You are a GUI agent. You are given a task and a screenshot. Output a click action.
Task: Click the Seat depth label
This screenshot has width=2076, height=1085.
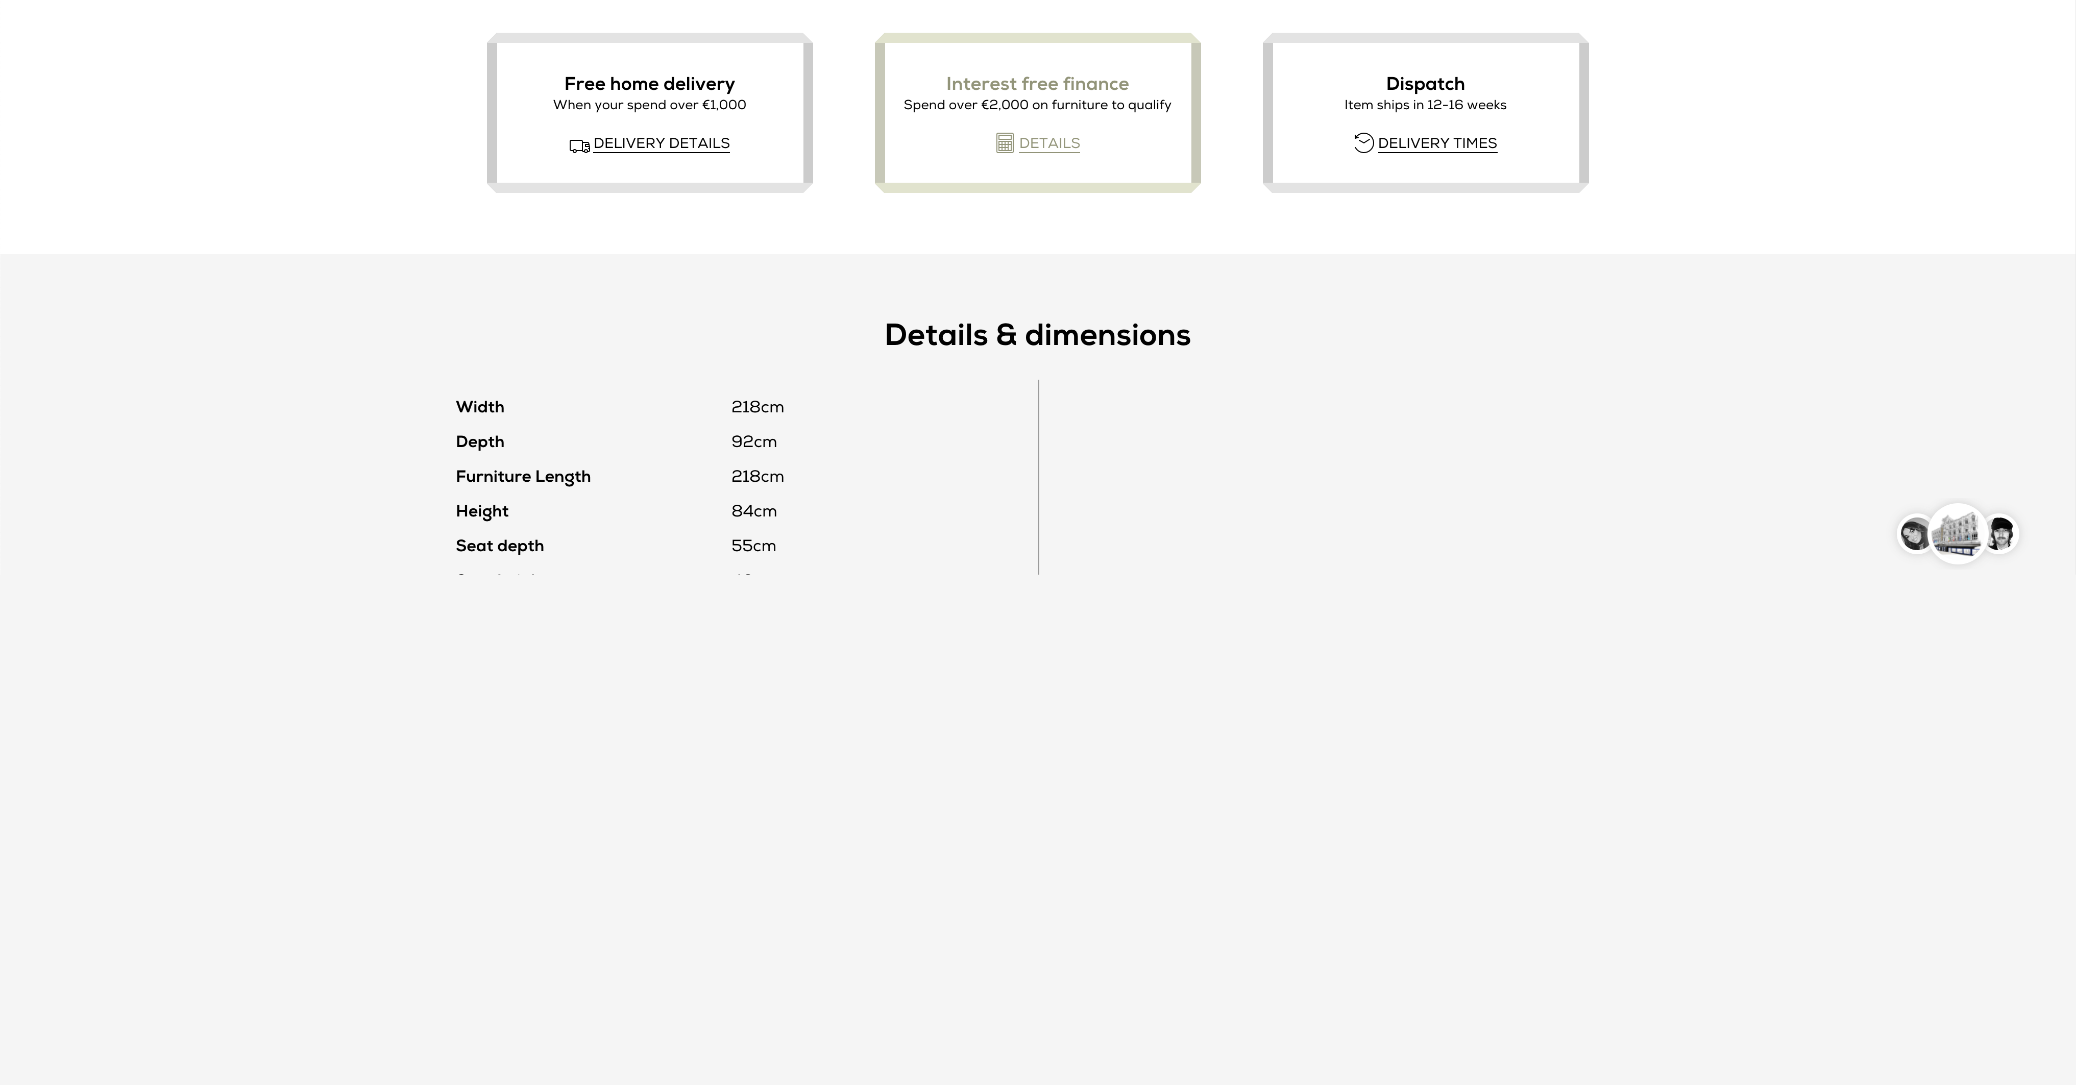click(500, 546)
